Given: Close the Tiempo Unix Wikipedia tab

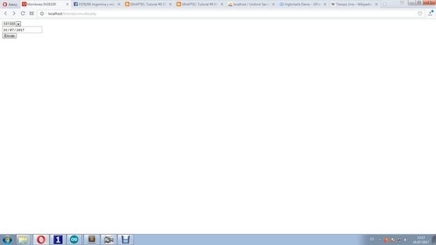Looking at the screenshot, I should 377,4.
